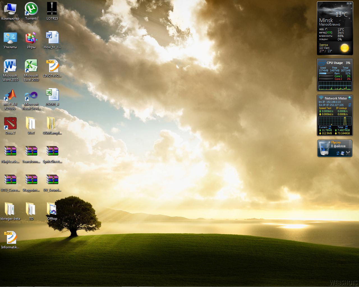Open the Компьютер desktop icon

tap(10, 9)
